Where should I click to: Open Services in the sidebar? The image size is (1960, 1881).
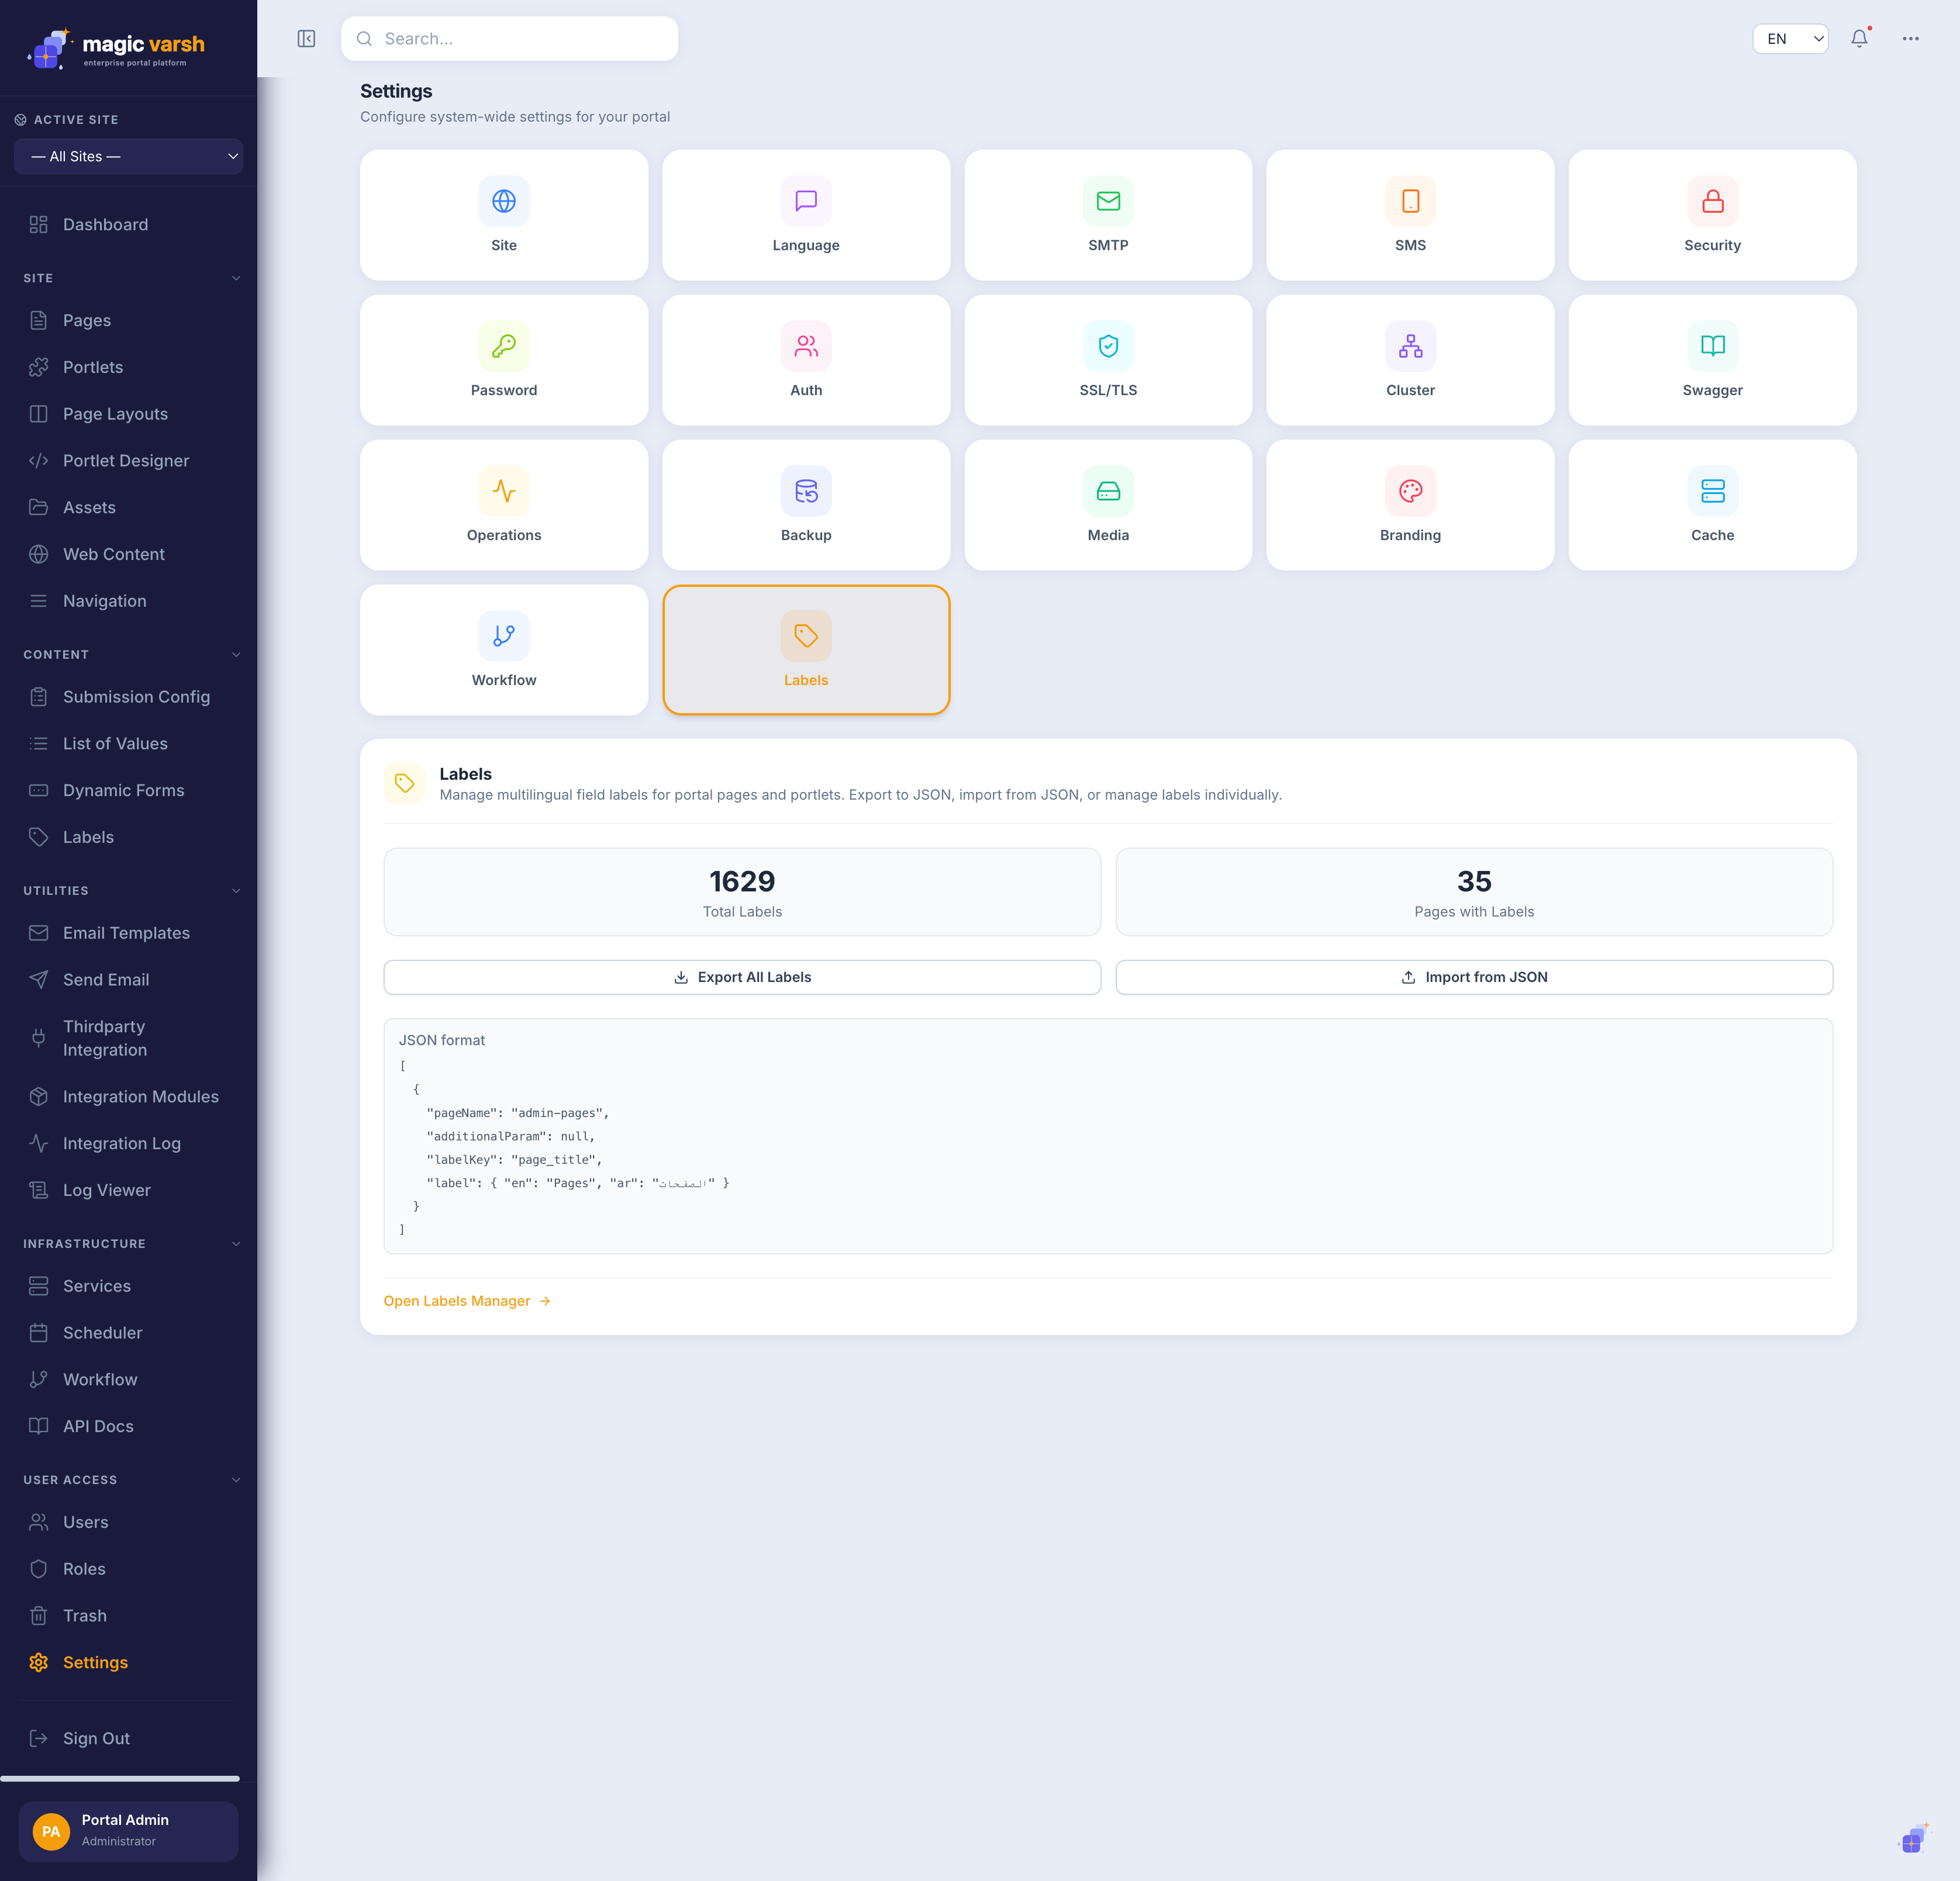128,1287
